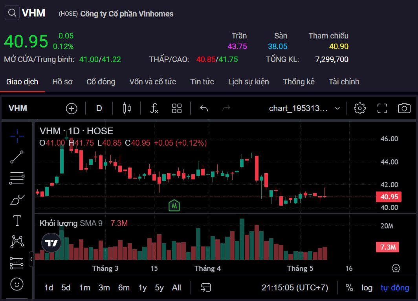Toggle percent scale on price axis
This screenshot has width=418, height=301.
[x=349, y=288]
